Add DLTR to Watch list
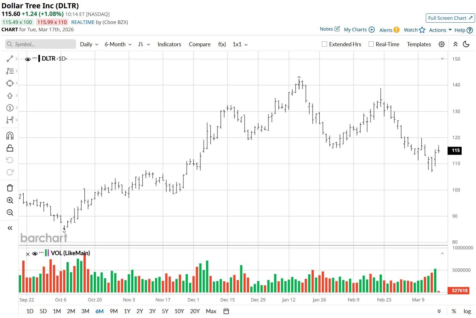The image size is (476, 318). (415, 30)
